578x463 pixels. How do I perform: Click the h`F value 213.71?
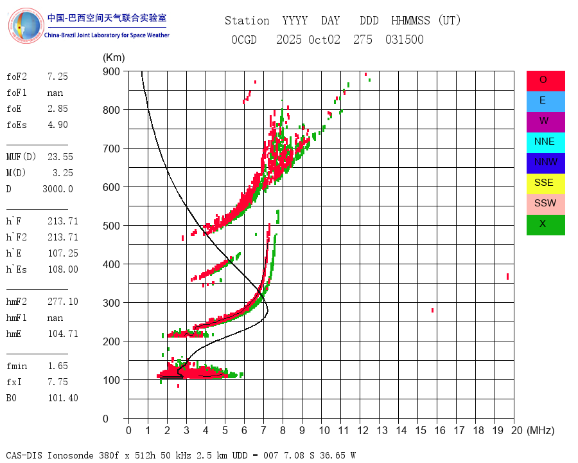coord(63,221)
